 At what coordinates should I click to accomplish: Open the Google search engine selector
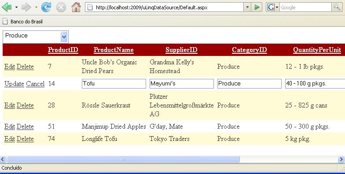pyautogui.click(x=273, y=7)
